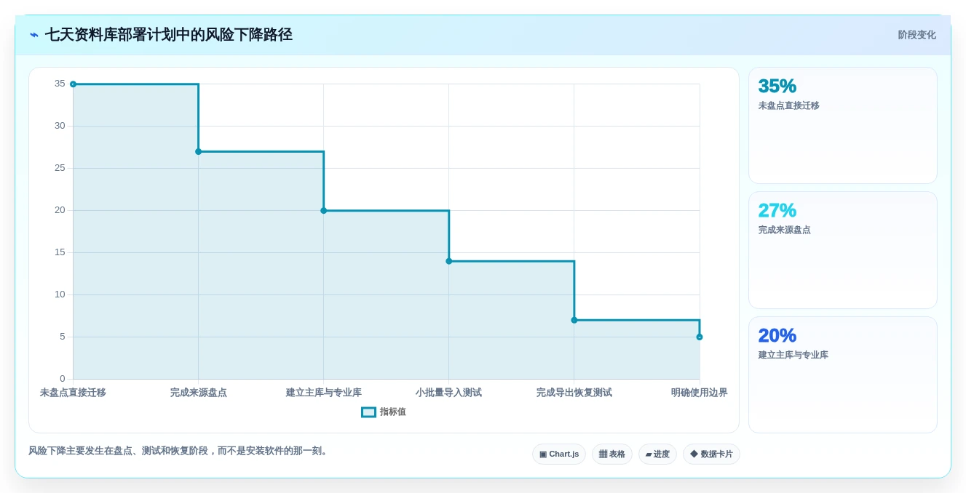Screen dimensions: 966x493
Task: Click the data point at value 14
Action: point(449,261)
